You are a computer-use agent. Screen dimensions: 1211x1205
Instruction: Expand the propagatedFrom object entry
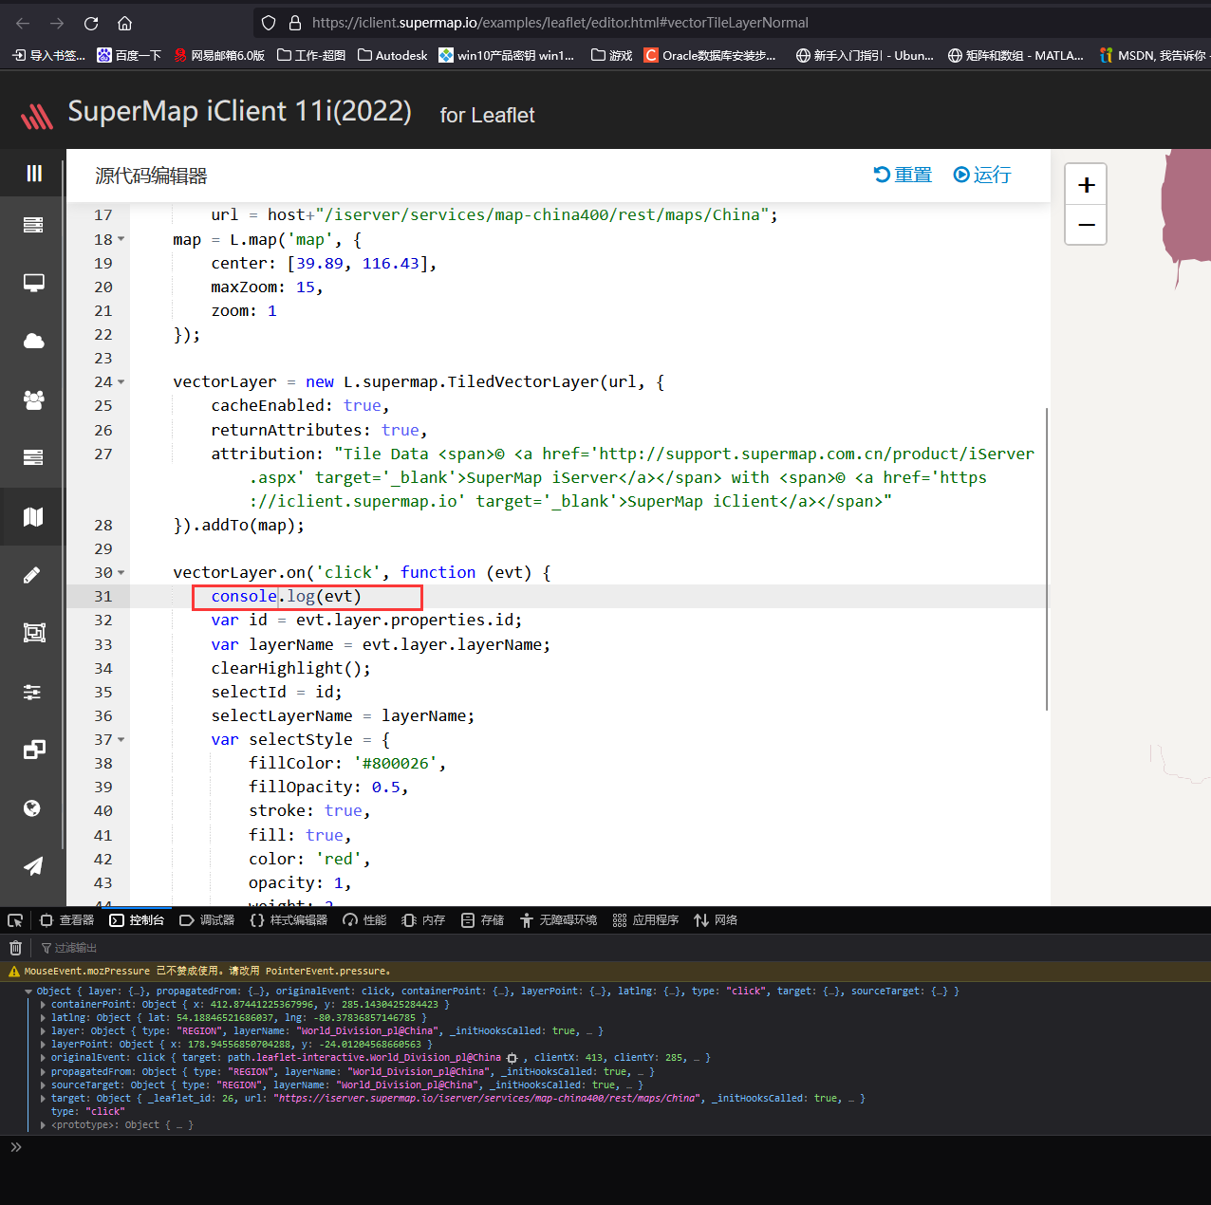43,1071
